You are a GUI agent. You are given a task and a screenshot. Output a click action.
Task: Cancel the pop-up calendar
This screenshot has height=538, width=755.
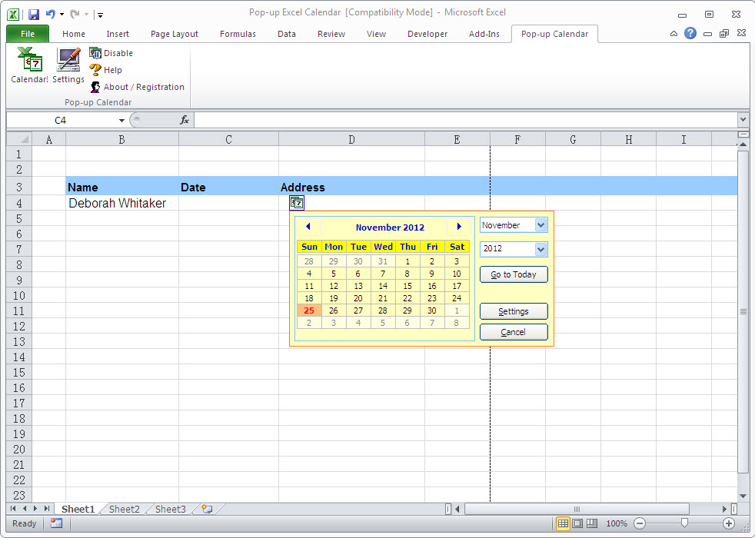pyautogui.click(x=514, y=332)
